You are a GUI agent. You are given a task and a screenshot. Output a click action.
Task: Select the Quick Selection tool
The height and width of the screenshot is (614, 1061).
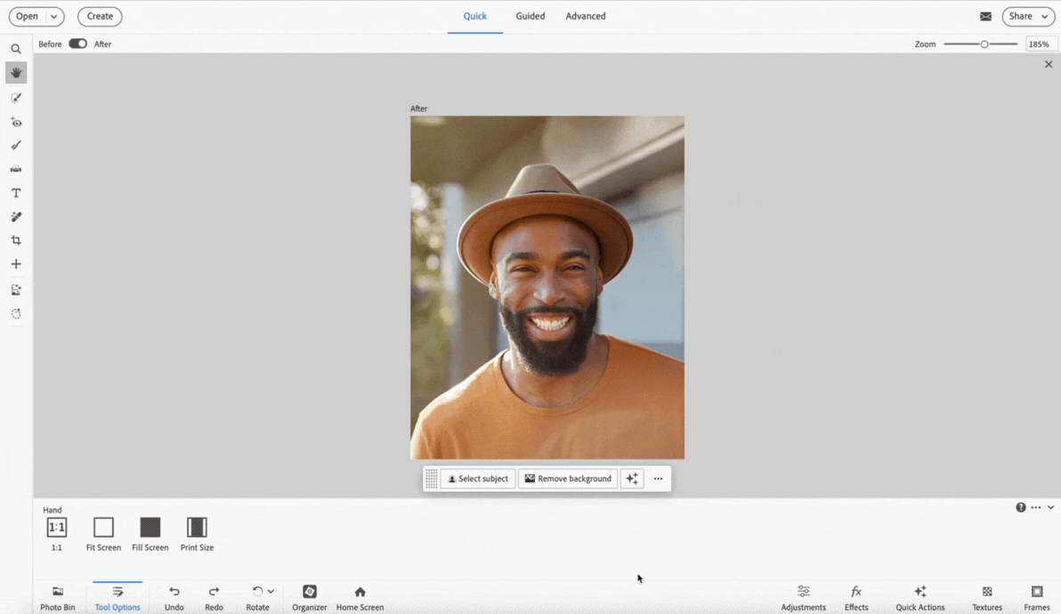point(16,98)
